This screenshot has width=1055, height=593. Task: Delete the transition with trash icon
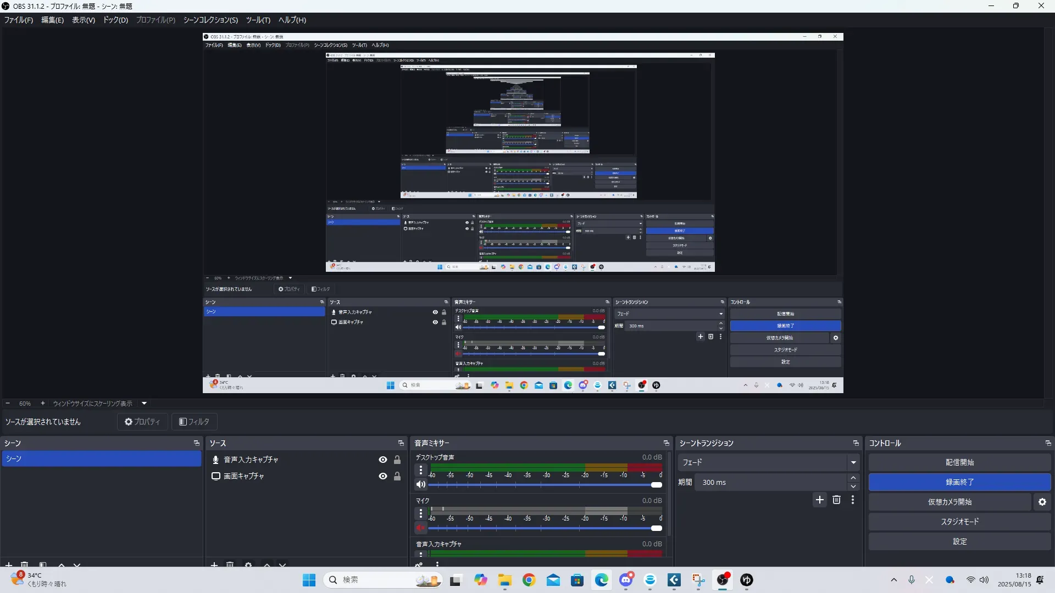pos(836,500)
